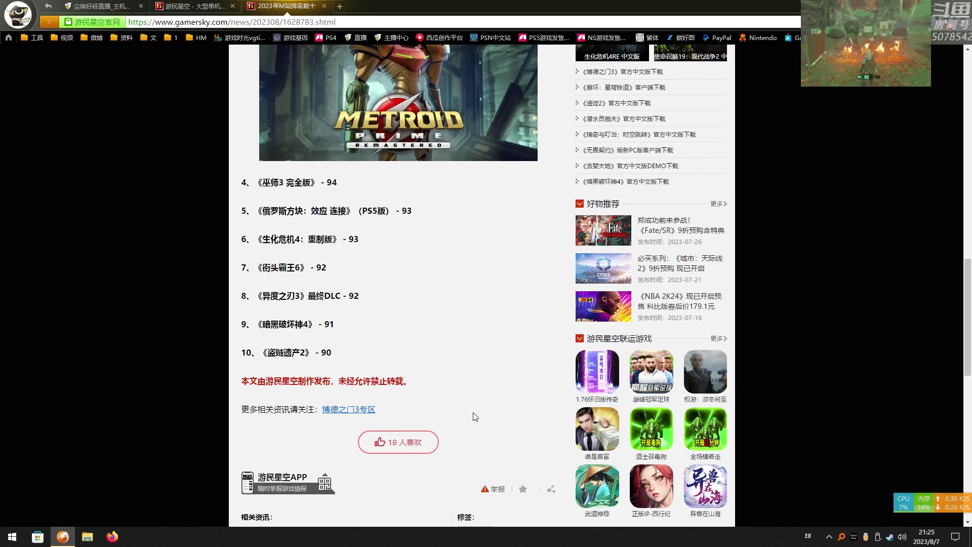Image resolution: width=972 pixels, height=547 pixels.
Task: Open the 文 bookmarks folder
Action: [x=148, y=37]
